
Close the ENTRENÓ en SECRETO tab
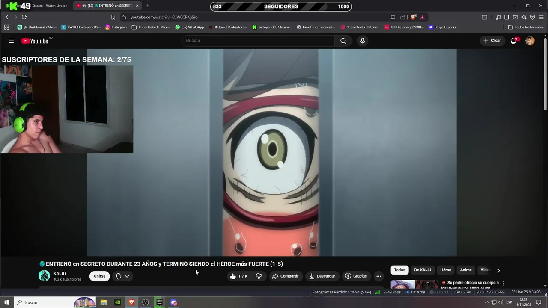tap(137, 6)
